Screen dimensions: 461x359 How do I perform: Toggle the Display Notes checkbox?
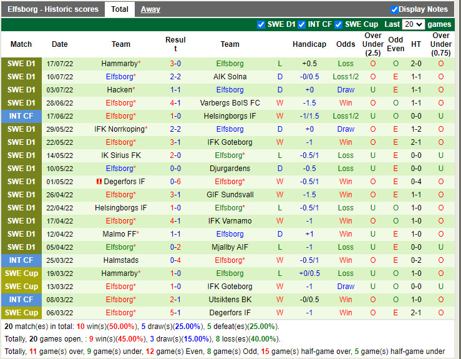click(394, 9)
